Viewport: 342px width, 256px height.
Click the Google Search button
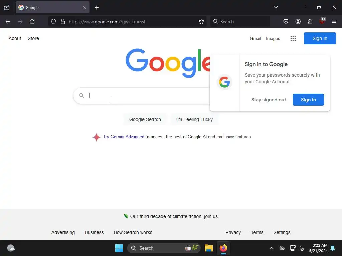click(145, 119)
